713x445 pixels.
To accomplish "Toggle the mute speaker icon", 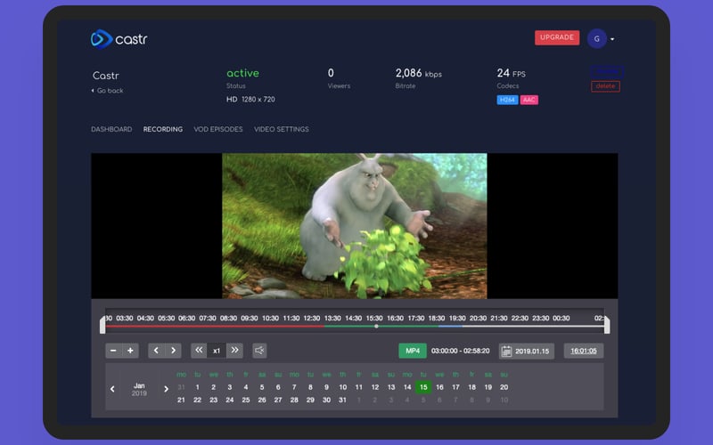I will [x=259, y=351].
